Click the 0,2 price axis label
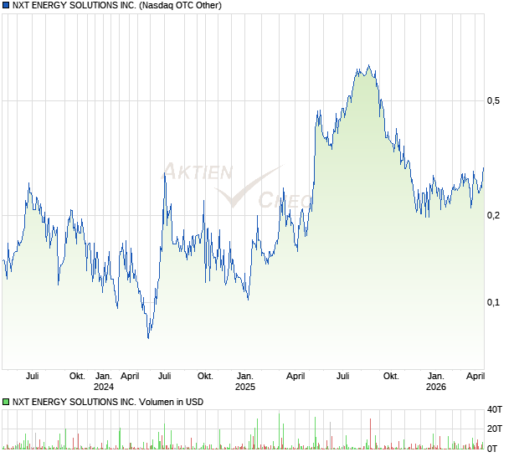The height and width of the screenshot is (457, 519). 493,215
